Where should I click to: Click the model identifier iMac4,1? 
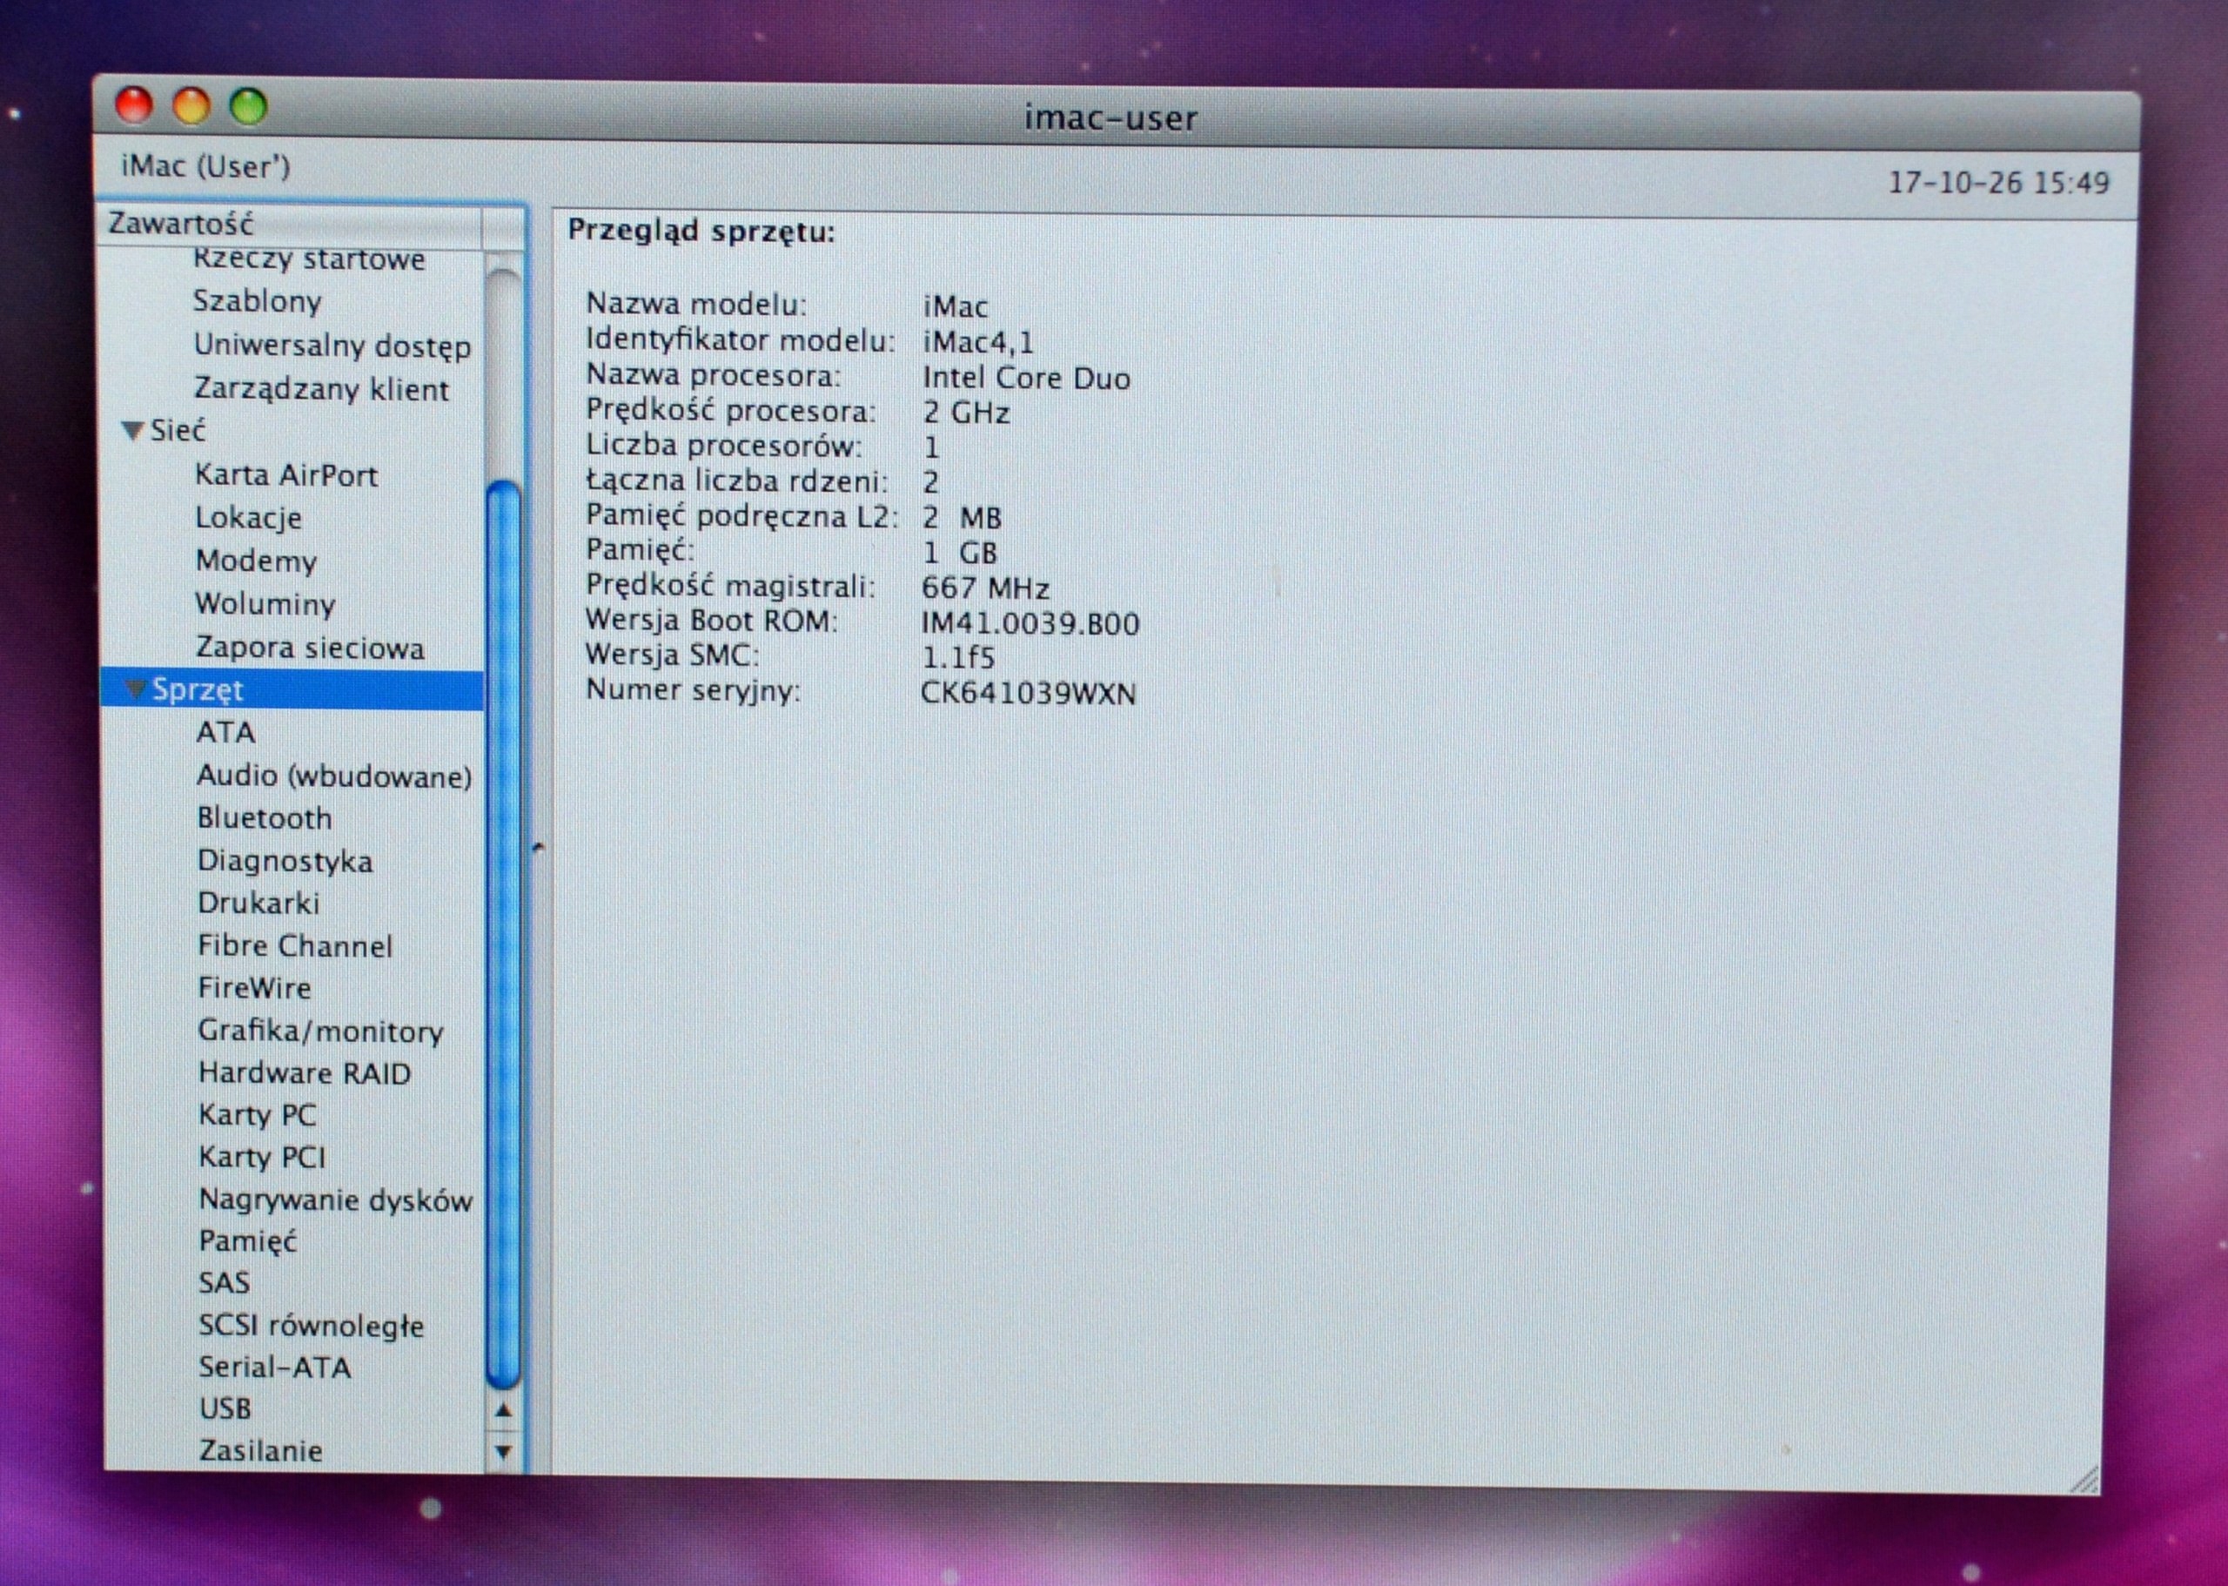(977, 343)
